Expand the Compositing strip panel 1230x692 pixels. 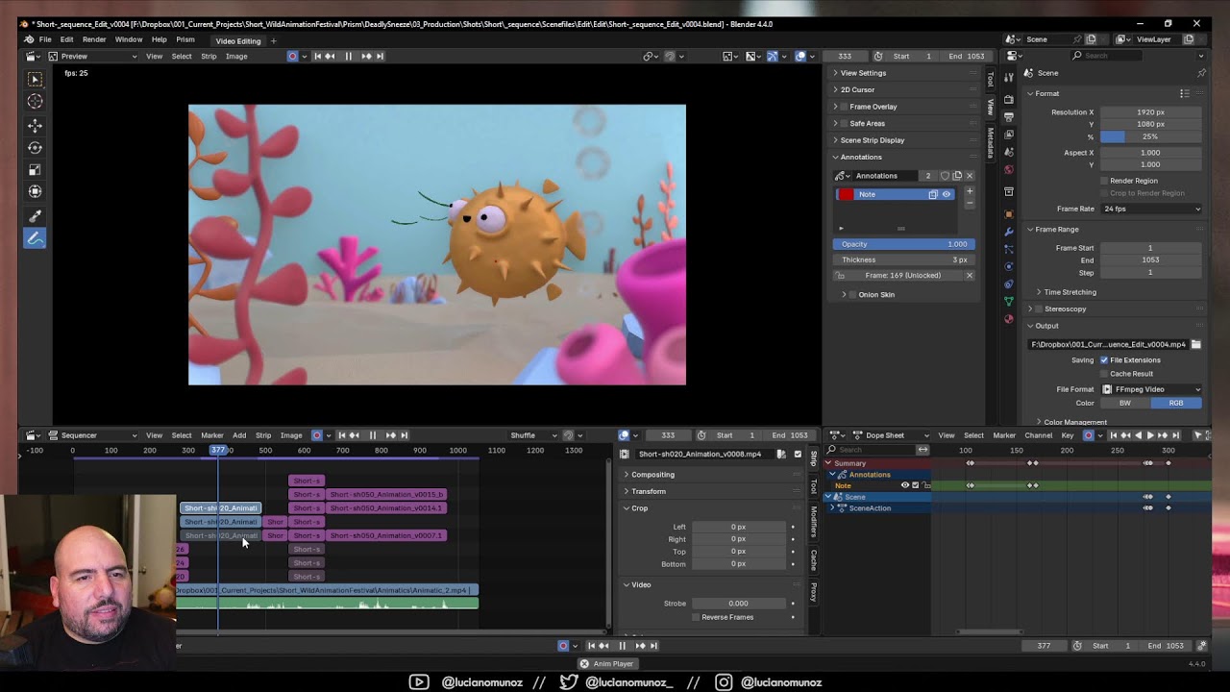pyautogui.click(x=652, y=475)
